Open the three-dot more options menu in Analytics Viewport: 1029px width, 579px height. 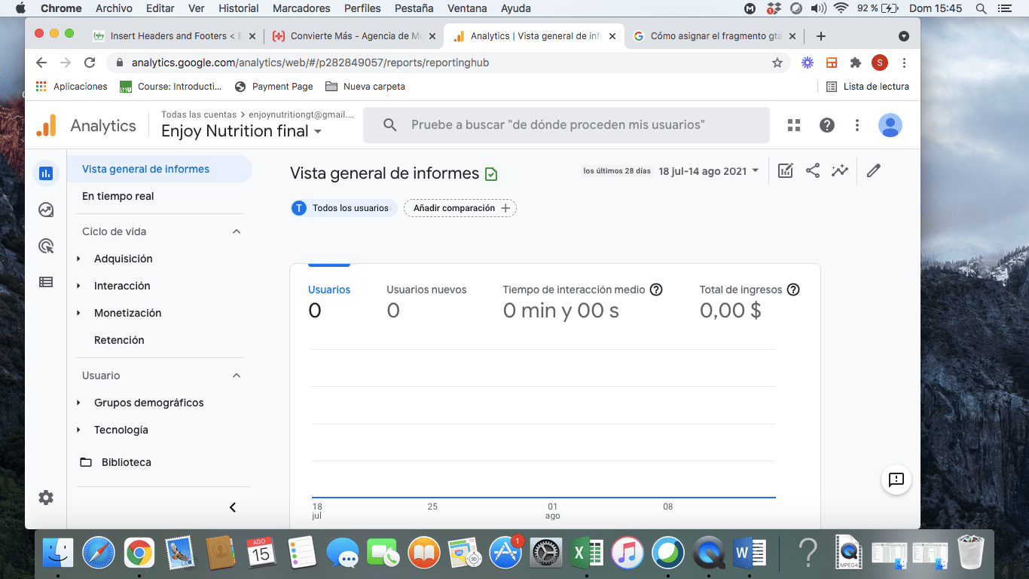[x=857, y=125]
